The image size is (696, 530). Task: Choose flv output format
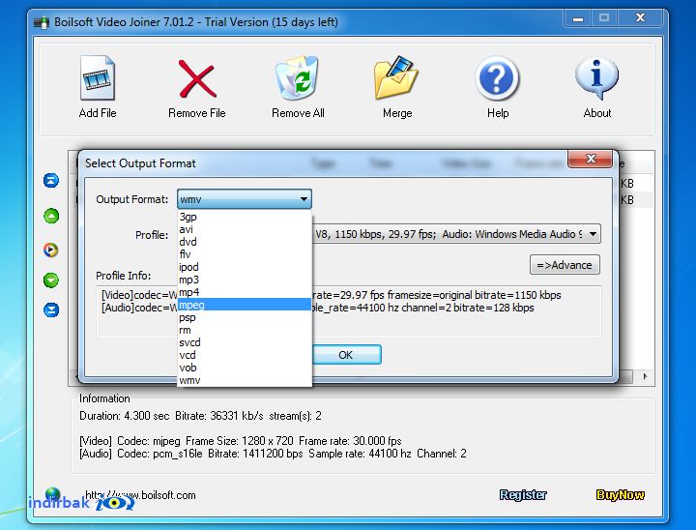(x=245, y=254)
